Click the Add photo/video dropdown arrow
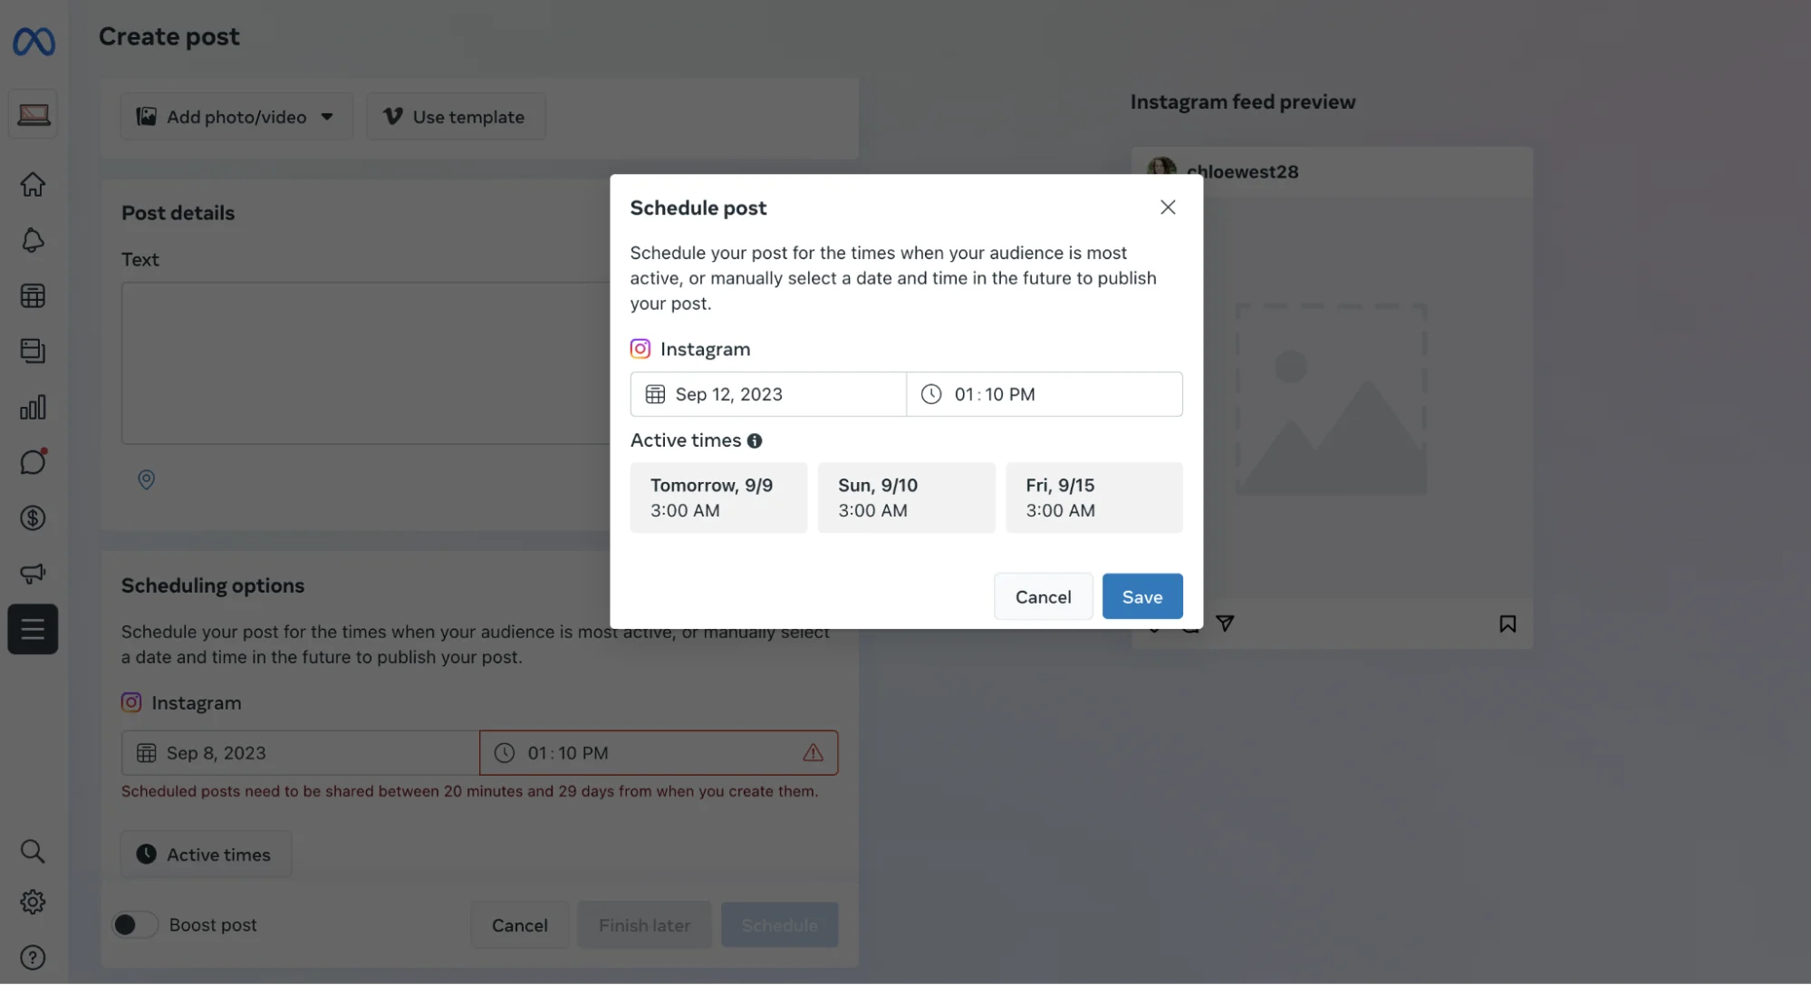 click(x=329, y=115)
